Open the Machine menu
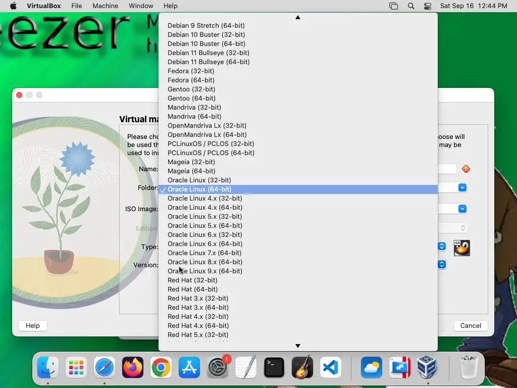This screenshot has width=517, height=388. coord(105,6)
